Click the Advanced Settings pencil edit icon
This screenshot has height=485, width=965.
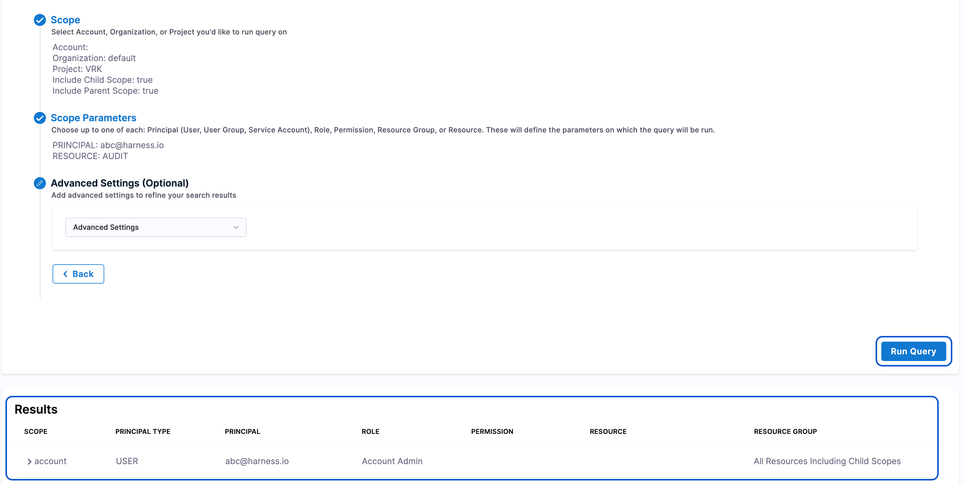(x=40, y=183)
